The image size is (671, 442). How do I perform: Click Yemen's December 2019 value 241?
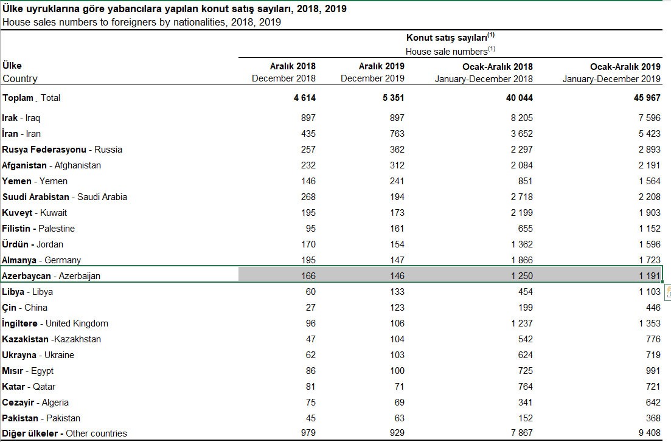pos(396,181)
